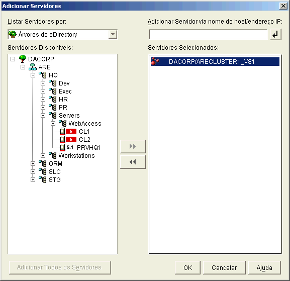
Task: Expand the Exec node
Action: [x=43, y=91]
